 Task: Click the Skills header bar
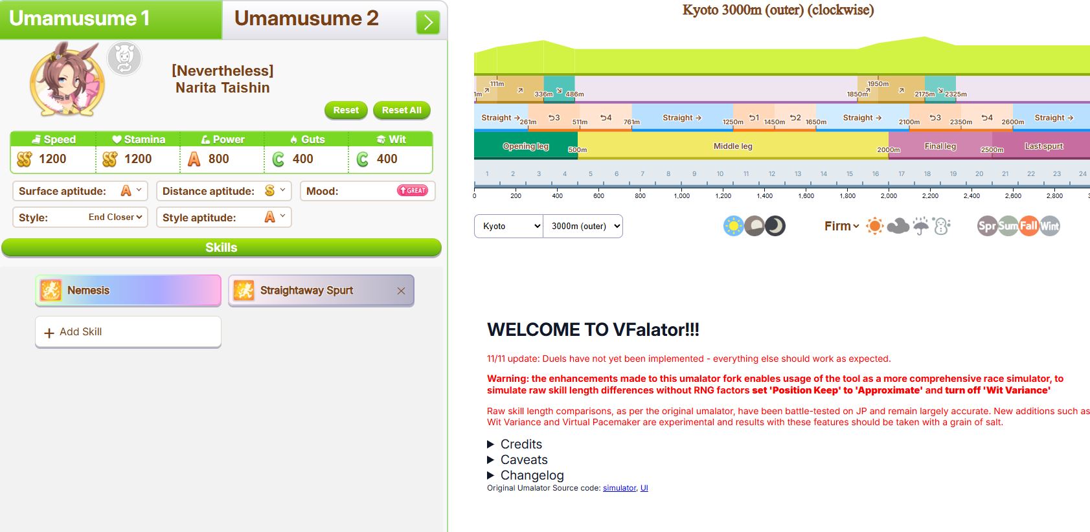point(221,247)
